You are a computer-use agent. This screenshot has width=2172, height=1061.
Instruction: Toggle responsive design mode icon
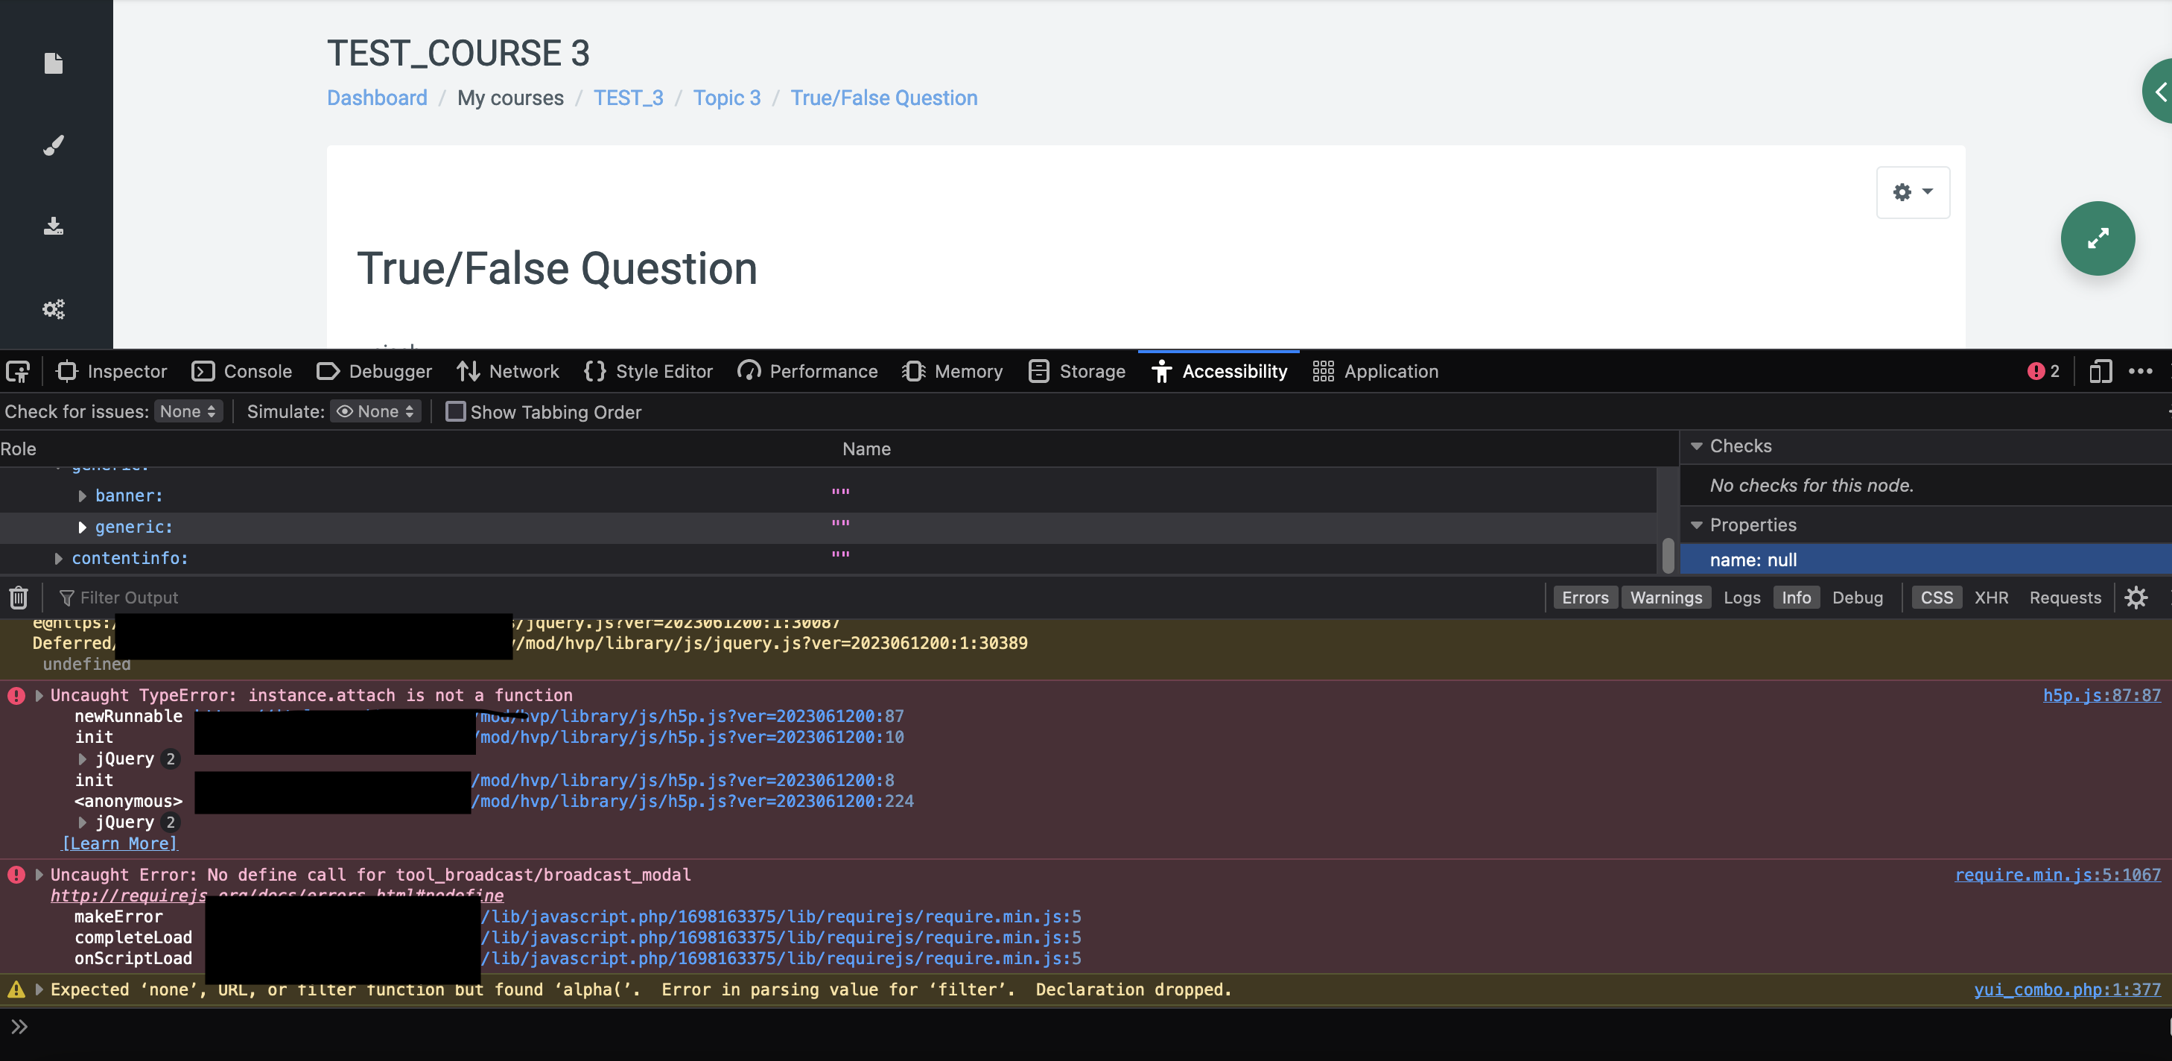coord(2100,371)
